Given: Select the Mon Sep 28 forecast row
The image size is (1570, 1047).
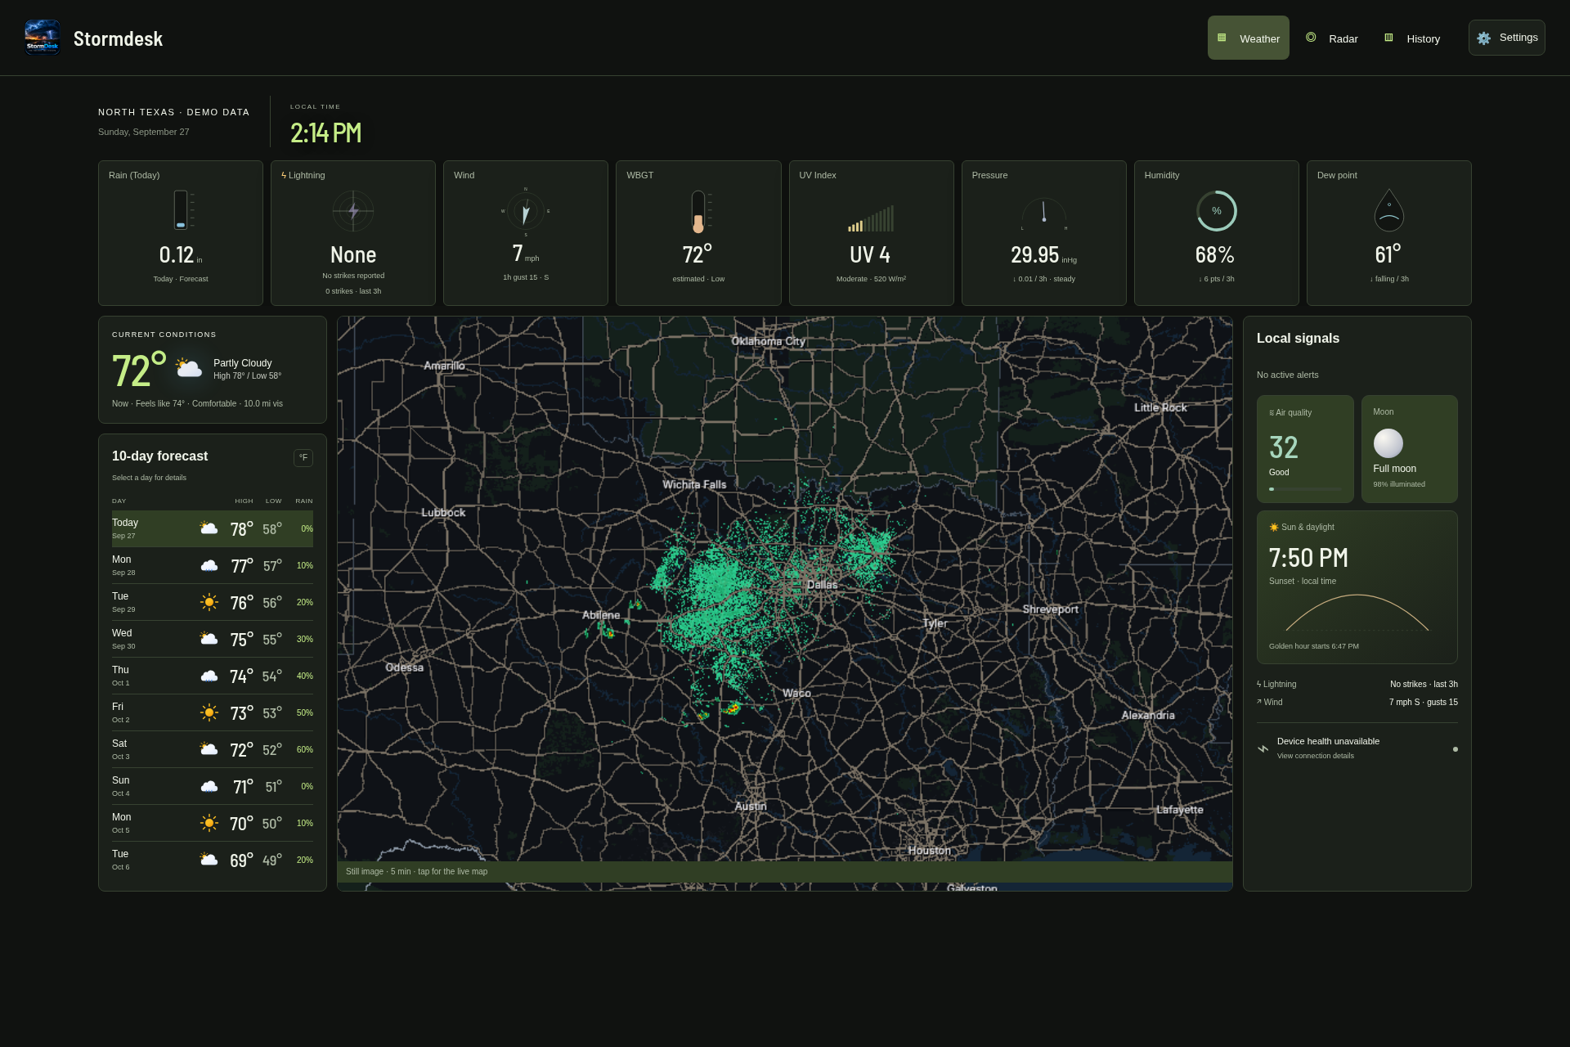Looking at the screenshot, I should tap(213, 565).
